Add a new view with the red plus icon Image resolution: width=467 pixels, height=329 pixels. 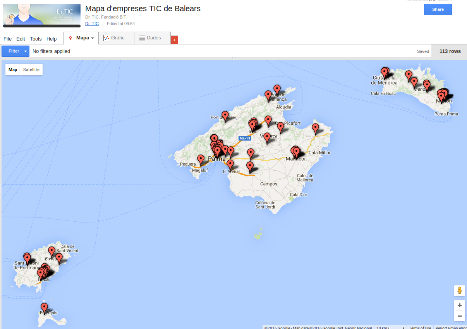[174, 39]
